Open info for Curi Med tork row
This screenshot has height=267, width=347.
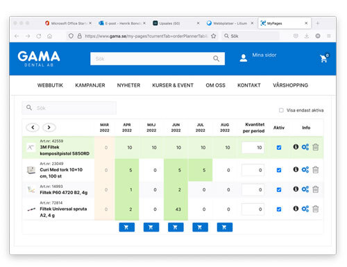coord(296,169)
